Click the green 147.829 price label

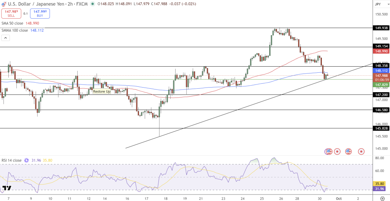tap(380, 85)
